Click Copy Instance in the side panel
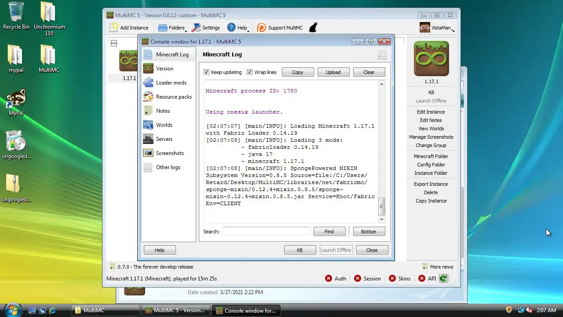The width and height of the screenshot is (563, 317). point(431,201)
